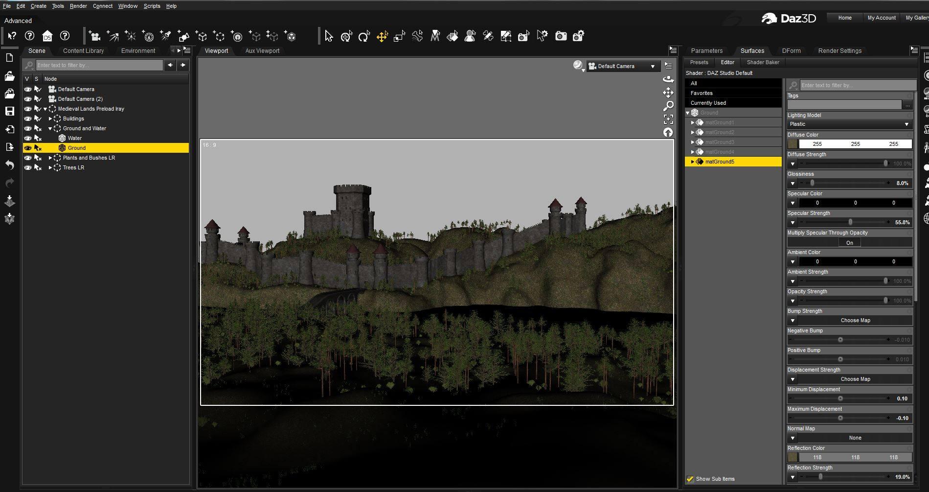
Task: Open the Lighting Model Plastic dropdown
Action: (x=849, y=124)
